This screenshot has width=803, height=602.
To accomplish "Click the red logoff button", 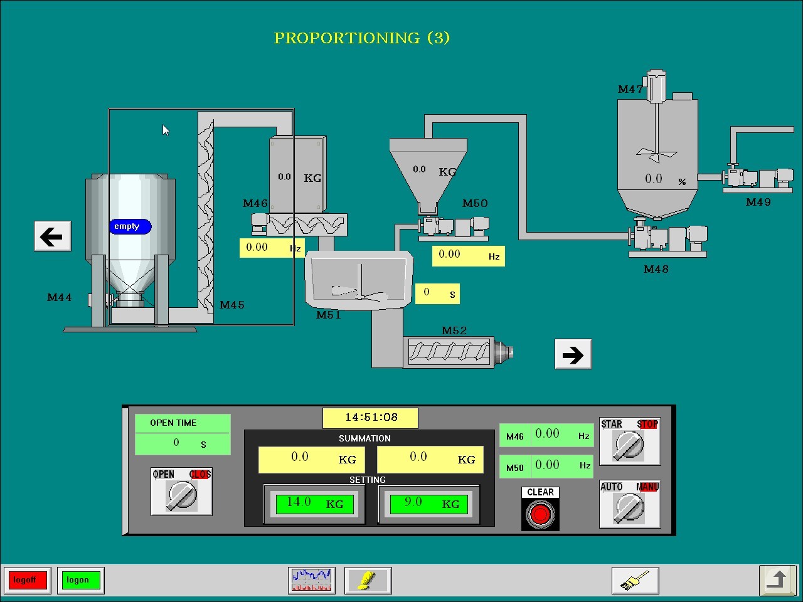I will 26,580.
